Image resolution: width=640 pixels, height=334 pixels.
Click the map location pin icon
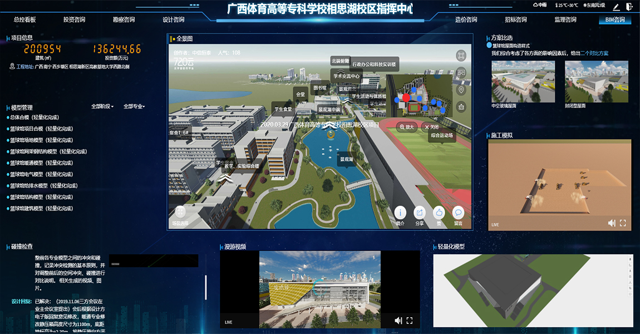(x=461, y=90)
